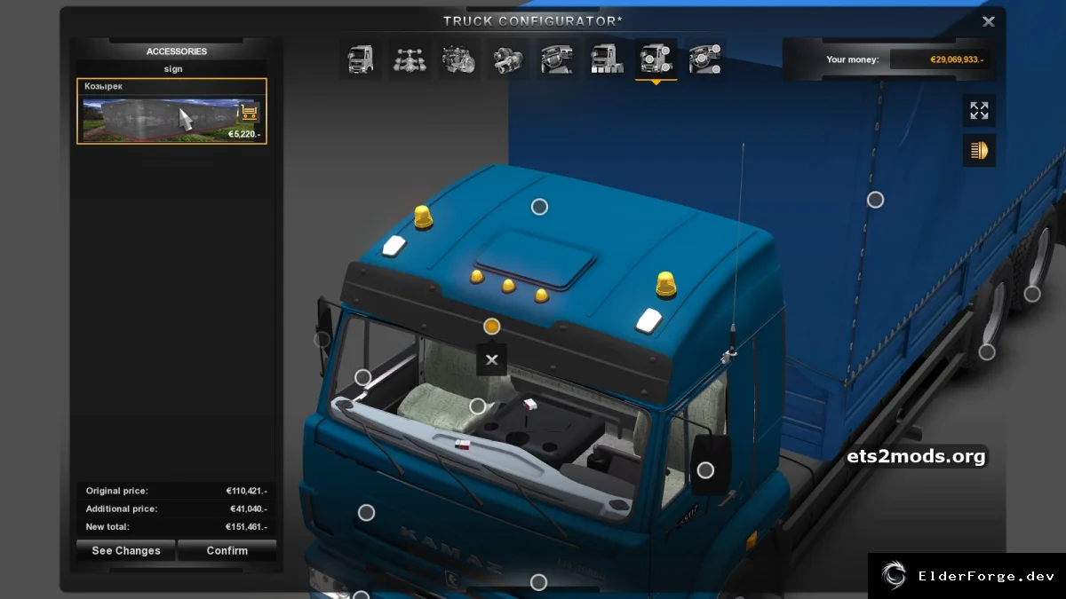Open the paint job color tab
This screenshot has width=1066, height=599.
click(607, 59)
